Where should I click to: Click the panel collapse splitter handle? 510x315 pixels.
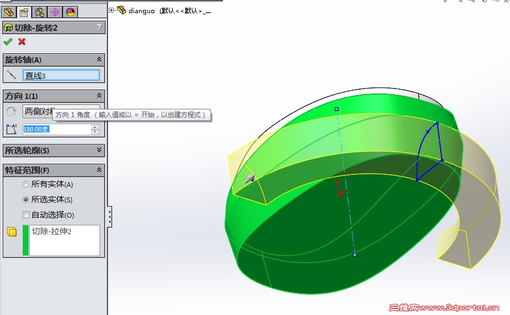click(109, 217)
